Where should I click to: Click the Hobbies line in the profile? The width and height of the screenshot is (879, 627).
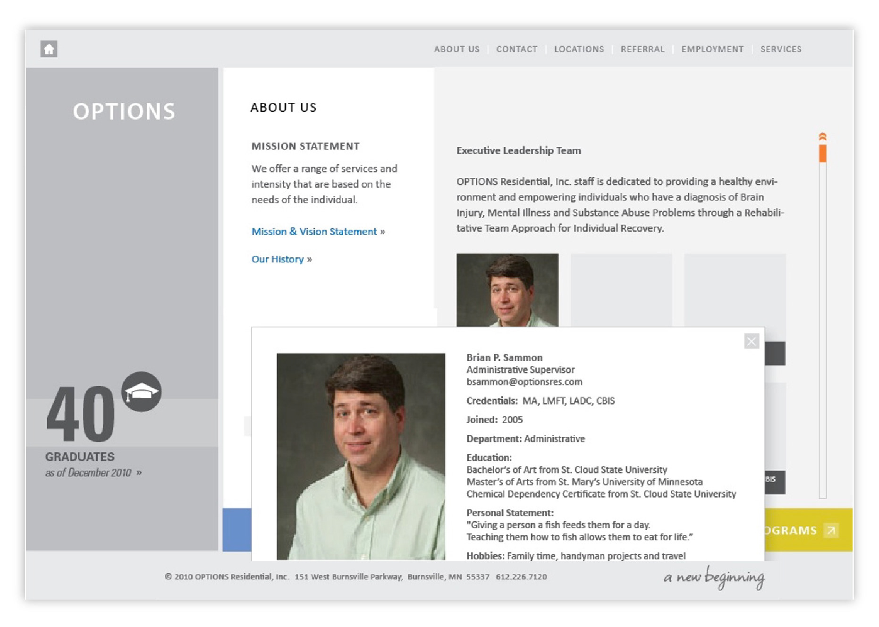coord(576,556)
